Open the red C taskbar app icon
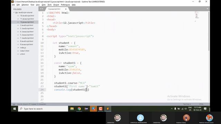Viewport: 221px width, 124px height. (100, 109)
